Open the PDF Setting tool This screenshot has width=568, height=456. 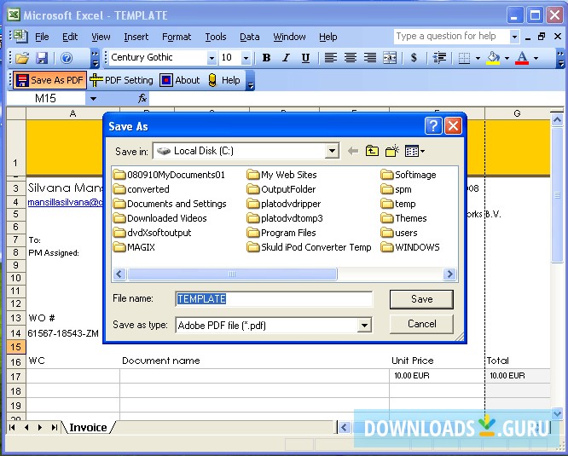(121, 80)
